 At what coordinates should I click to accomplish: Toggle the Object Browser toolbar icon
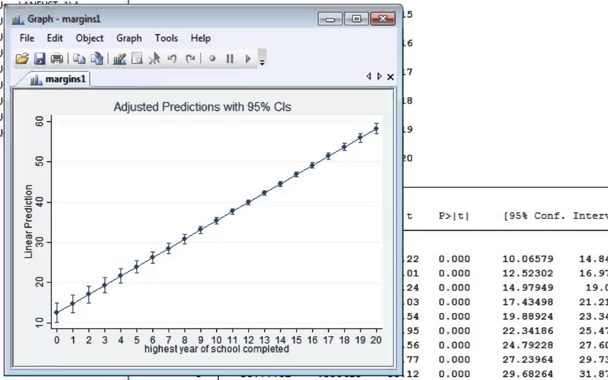pyautogui.click(x=137, y=59)
